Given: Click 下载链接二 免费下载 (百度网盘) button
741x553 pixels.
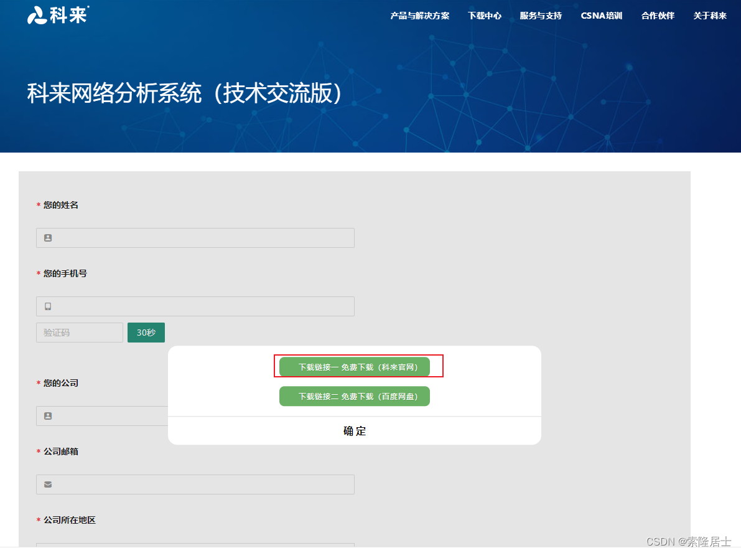Looking at the screenshot, I should [x=355, y=397].
